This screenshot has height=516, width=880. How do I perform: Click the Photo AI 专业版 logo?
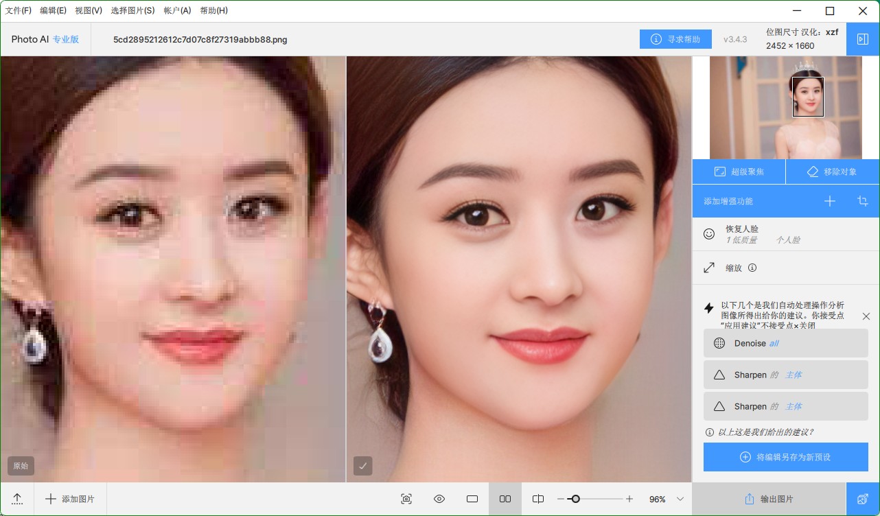pyautogui.click(x=45, y=39)
